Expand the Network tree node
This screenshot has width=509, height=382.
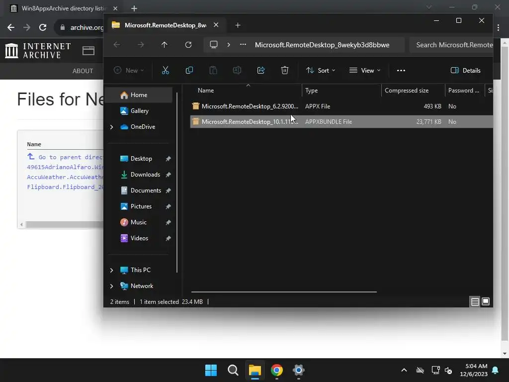[112, 286]
